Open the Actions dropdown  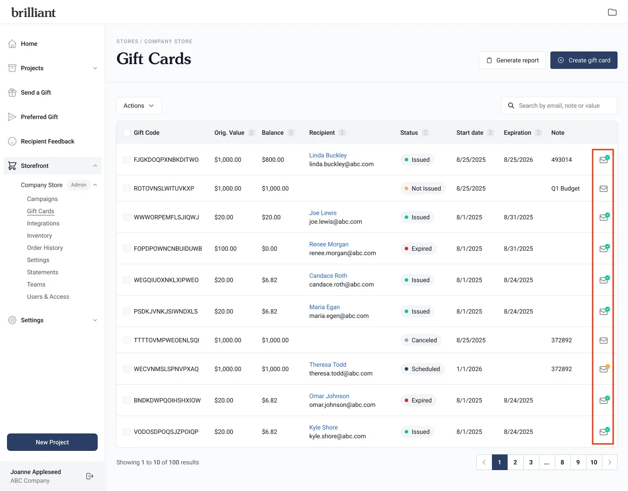(x=139, y=106)
